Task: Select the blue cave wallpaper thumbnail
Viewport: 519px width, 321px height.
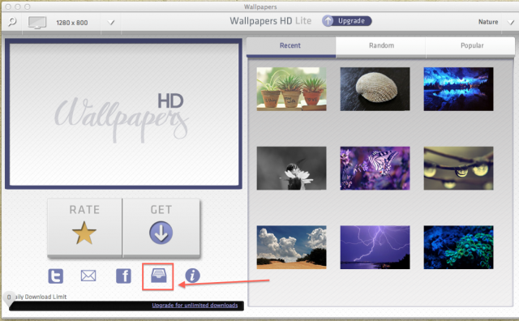Action: coord(458,89)
